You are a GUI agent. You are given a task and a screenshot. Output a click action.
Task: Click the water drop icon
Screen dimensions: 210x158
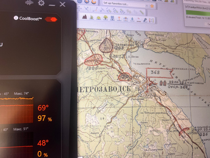pos(132,19)
